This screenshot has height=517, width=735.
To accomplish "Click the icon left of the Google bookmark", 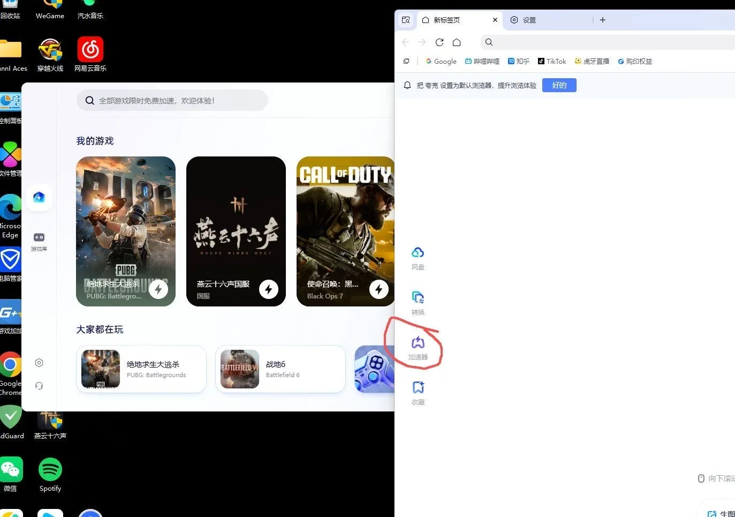I will point(406,61).
